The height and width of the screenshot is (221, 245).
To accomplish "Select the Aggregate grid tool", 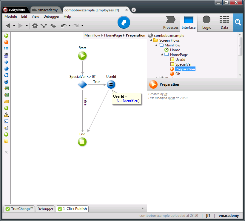I will pyautogui.click(x=6, y=49).
